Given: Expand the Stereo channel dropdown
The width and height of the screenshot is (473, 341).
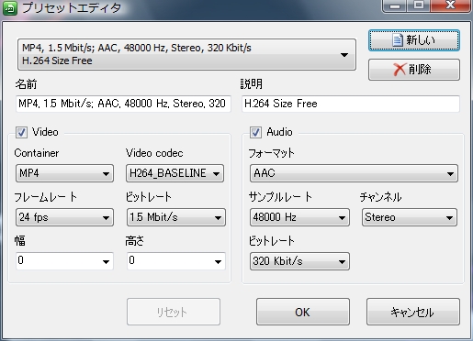Looking at the screenshot, I should click(410, 217).
